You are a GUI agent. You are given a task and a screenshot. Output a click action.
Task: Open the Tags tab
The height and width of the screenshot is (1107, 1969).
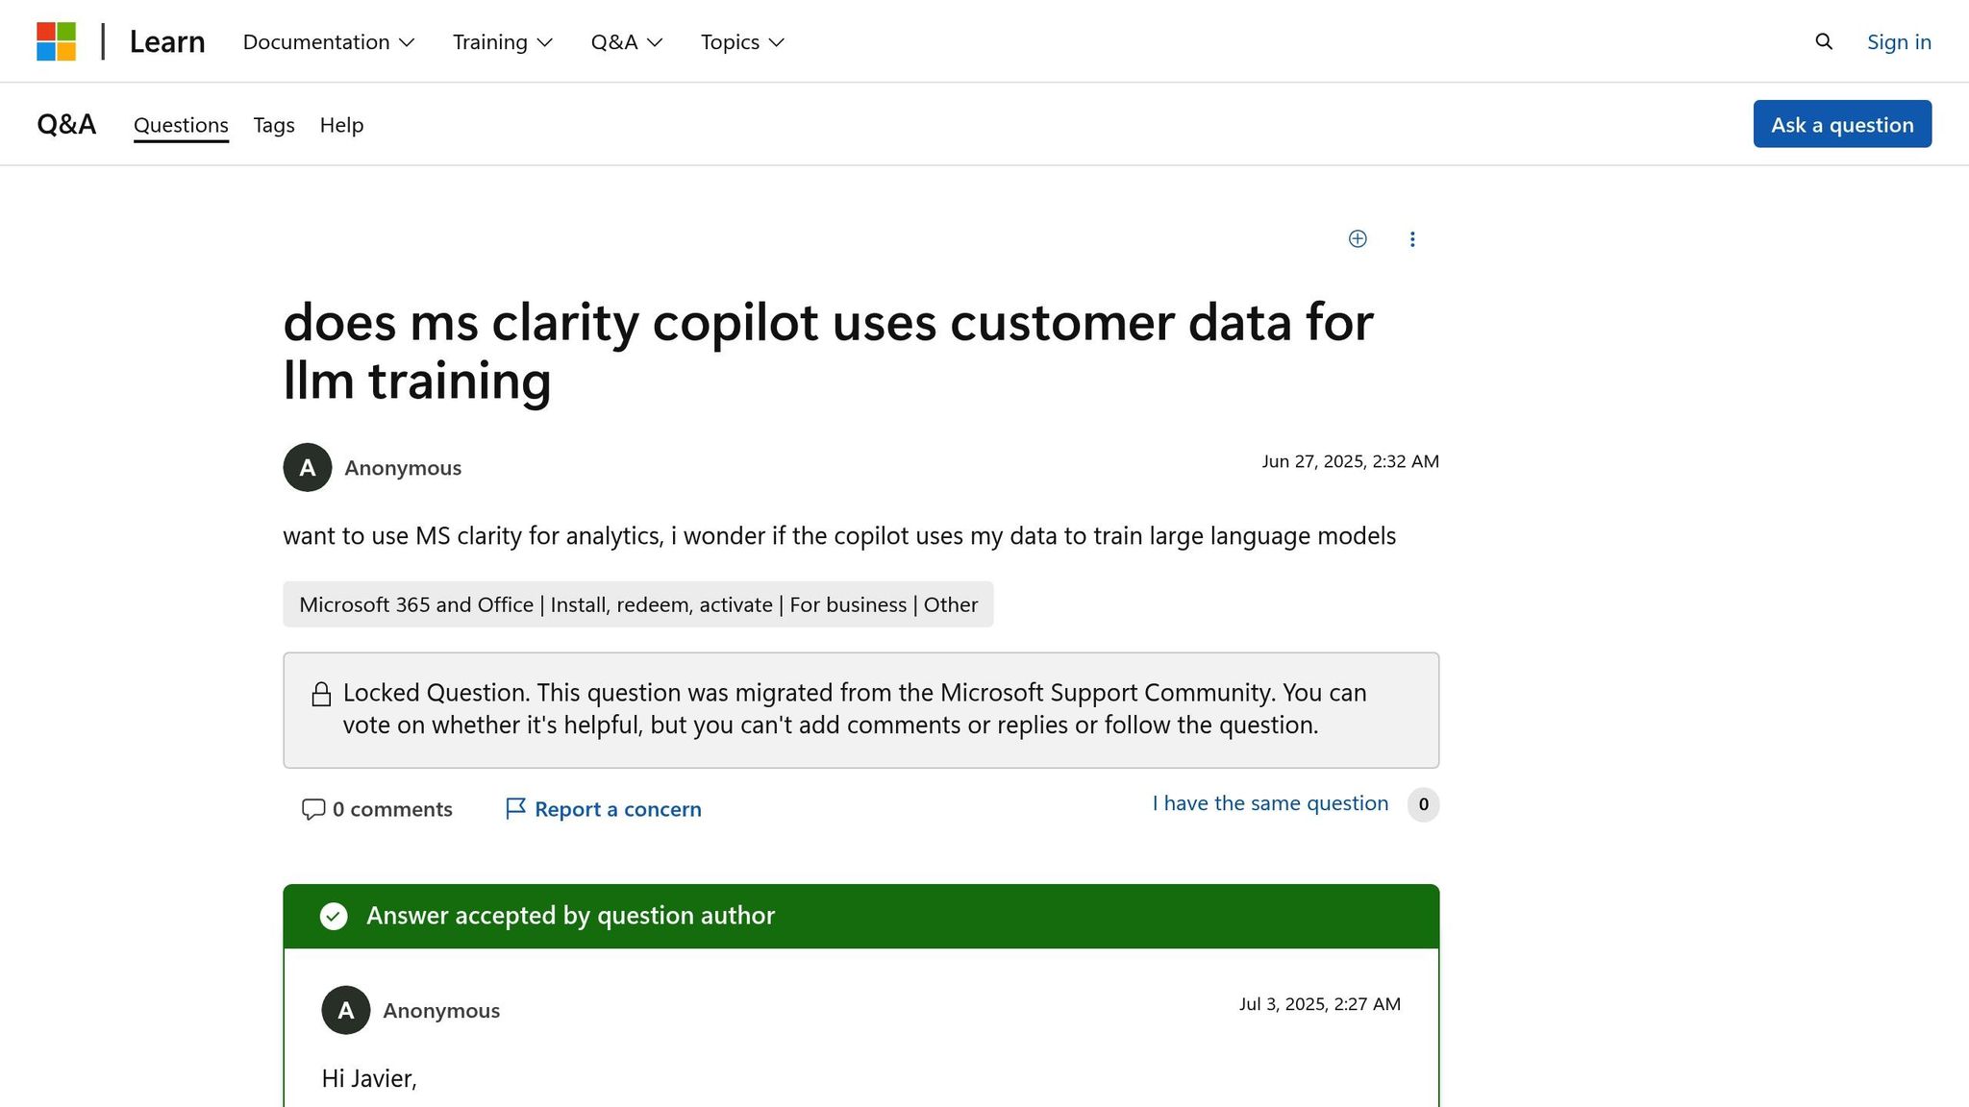click(x=274, y=125)
